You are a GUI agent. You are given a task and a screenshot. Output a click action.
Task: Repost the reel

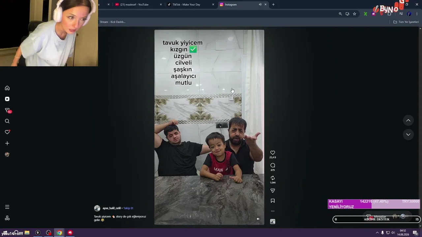273,178
